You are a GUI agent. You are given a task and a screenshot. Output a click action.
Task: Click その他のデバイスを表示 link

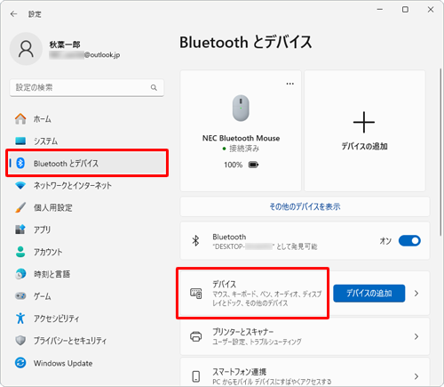point(305,206)
